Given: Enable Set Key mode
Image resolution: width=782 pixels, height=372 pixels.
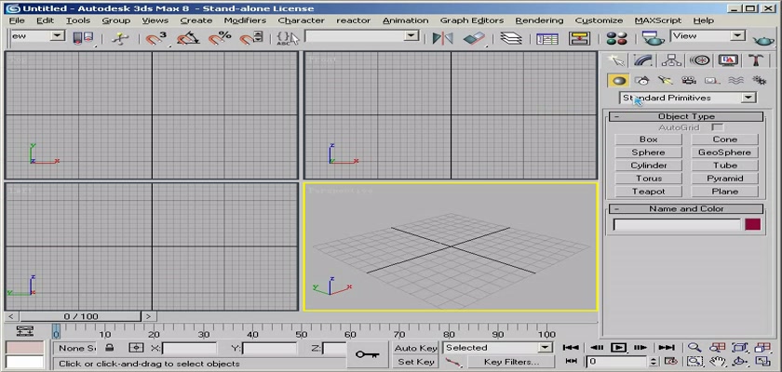Looking at the screenshot, I should point(415,362).
